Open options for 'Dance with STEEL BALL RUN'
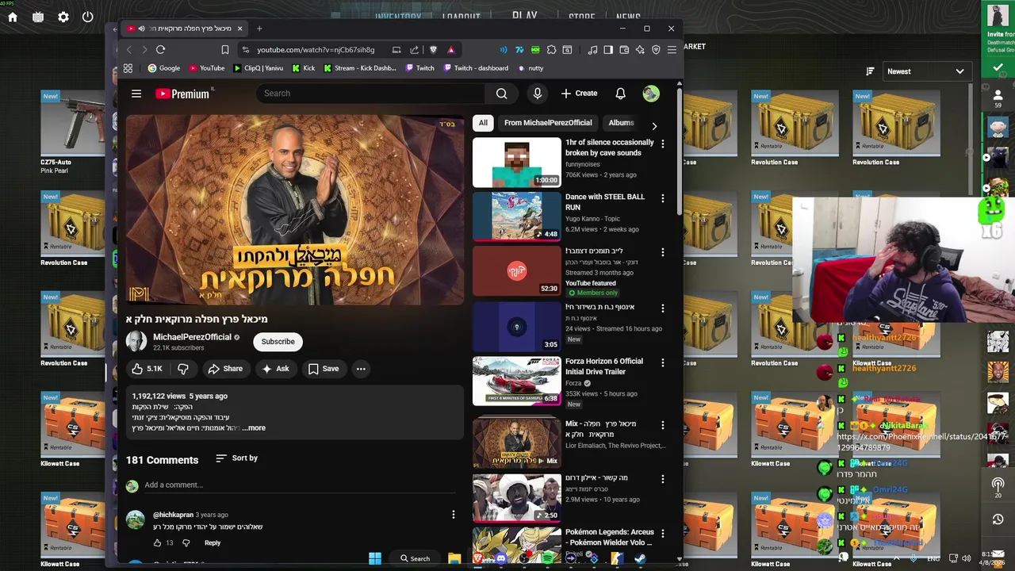1015x571 pixels. pos(663,197)
